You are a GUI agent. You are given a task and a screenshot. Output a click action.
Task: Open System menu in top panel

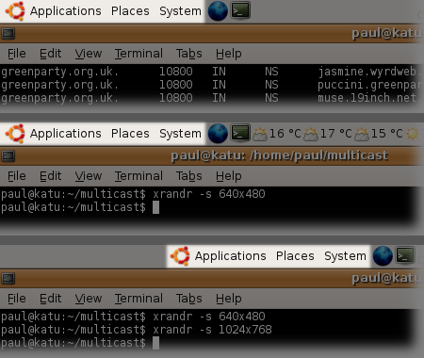coord(180,11)
